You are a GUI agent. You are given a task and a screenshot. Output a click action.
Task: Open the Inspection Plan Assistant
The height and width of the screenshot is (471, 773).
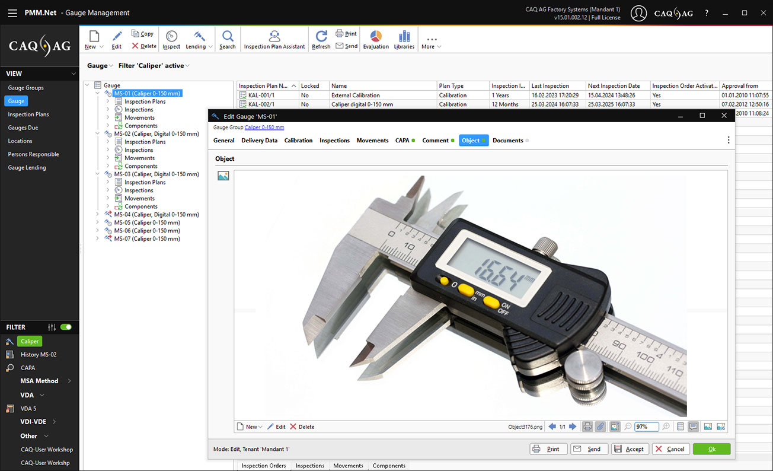pos(274,39)
